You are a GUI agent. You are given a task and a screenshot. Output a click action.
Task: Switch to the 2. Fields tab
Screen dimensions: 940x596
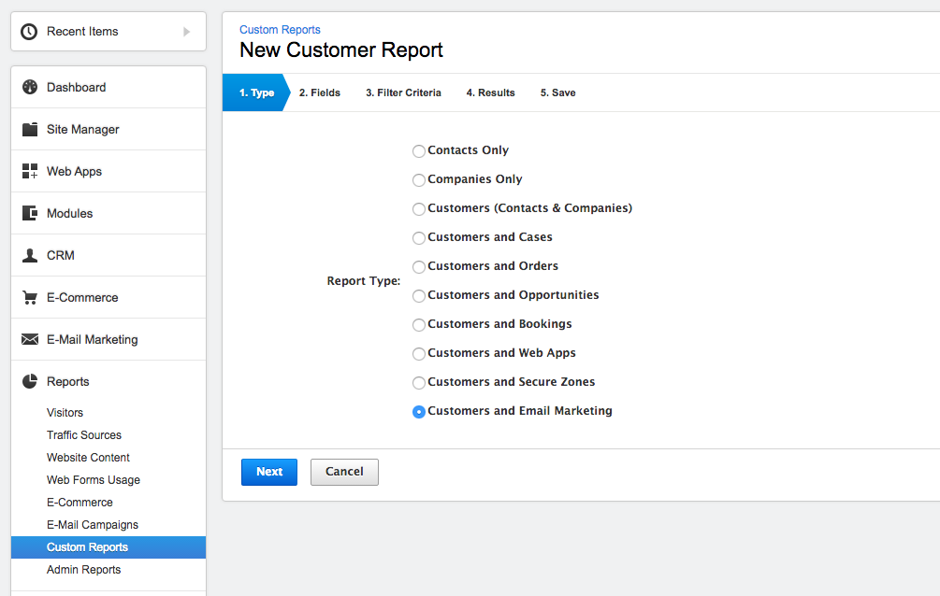pos(319,92)
